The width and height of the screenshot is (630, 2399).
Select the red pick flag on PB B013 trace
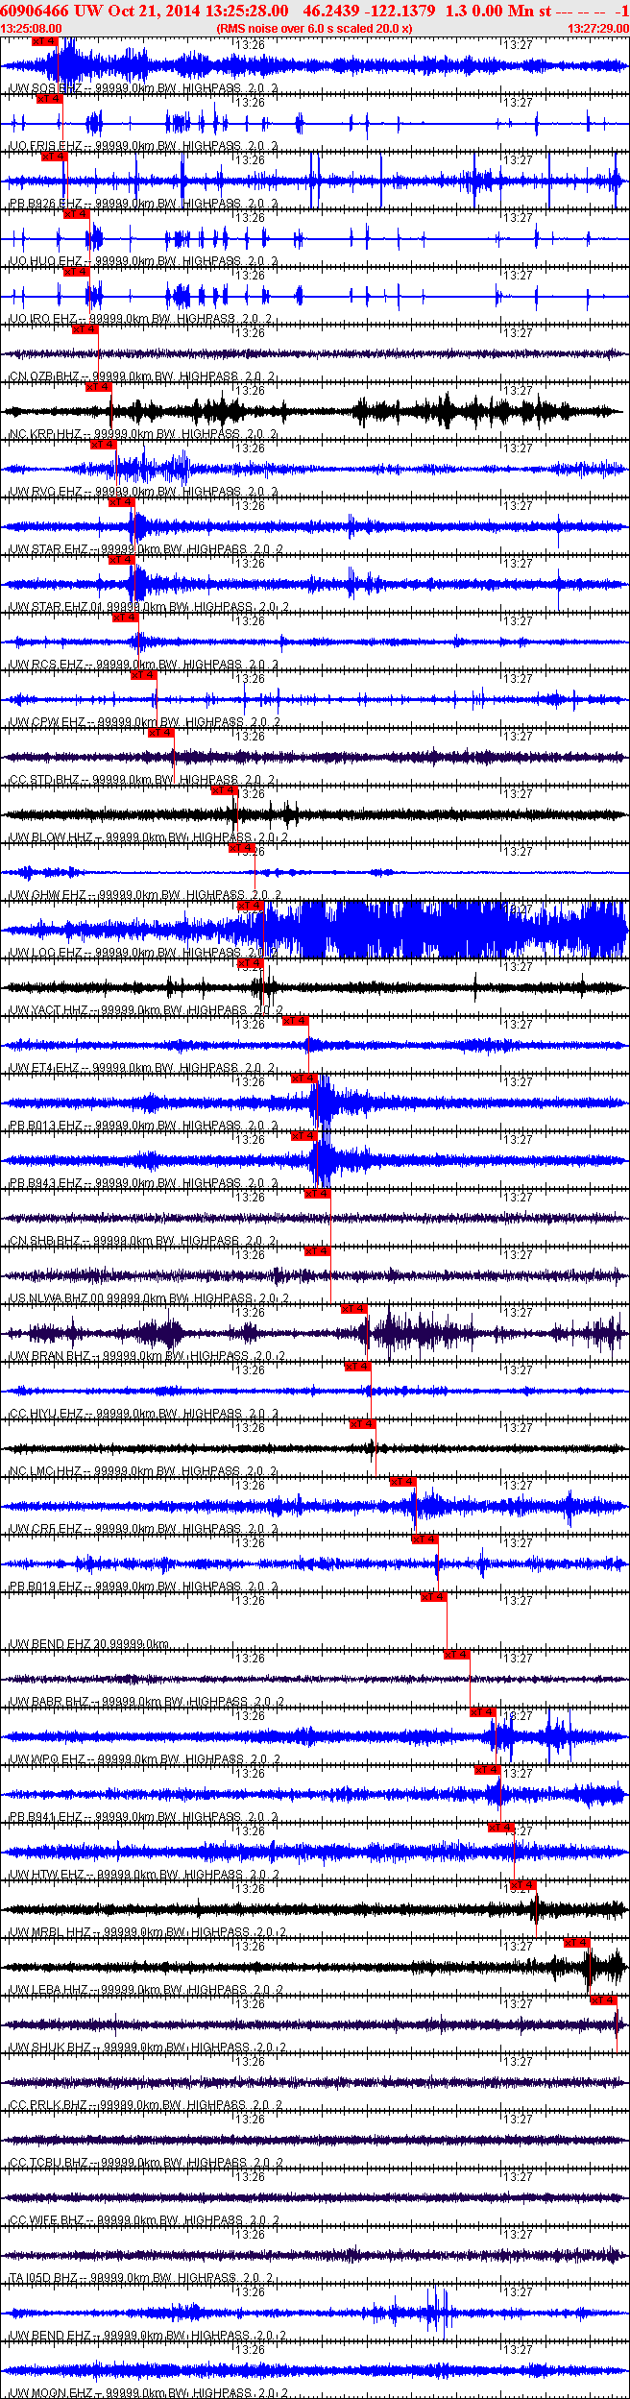pyautogui.click(x=304, y=1078)
